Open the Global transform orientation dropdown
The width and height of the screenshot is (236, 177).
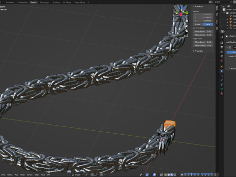tap(78, 175)
